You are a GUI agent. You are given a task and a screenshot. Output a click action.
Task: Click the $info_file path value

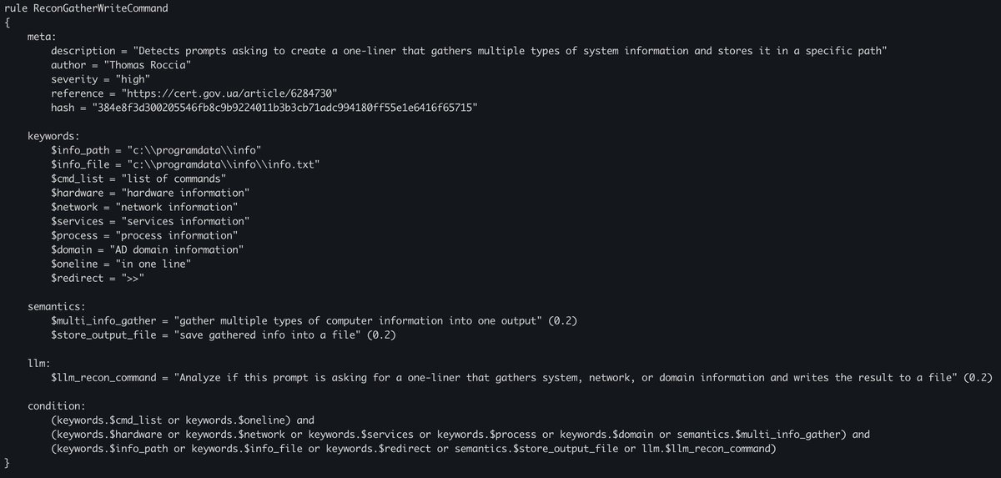[224, 164]
